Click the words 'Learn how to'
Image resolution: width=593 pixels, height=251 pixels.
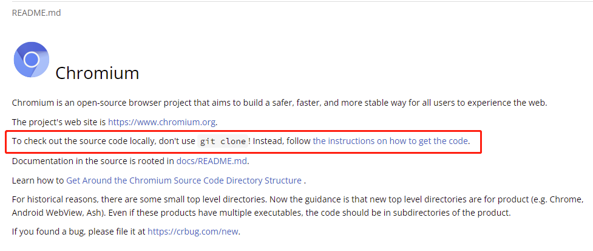point(38,181)
